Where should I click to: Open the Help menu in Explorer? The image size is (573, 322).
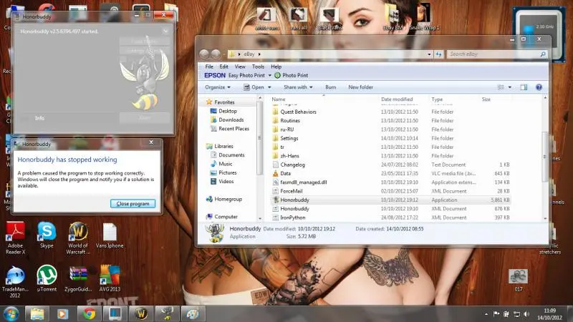click(x=276, y=67)
